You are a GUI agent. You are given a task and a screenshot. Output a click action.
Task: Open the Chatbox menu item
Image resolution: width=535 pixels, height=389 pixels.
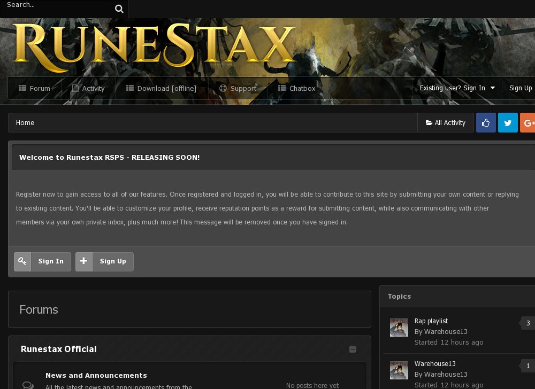[302, 88]
